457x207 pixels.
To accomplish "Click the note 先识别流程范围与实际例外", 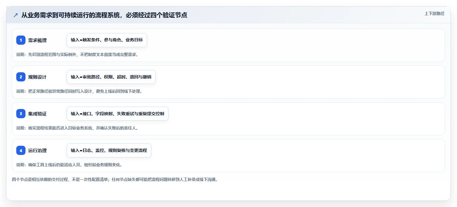I will tap(77, 55).
